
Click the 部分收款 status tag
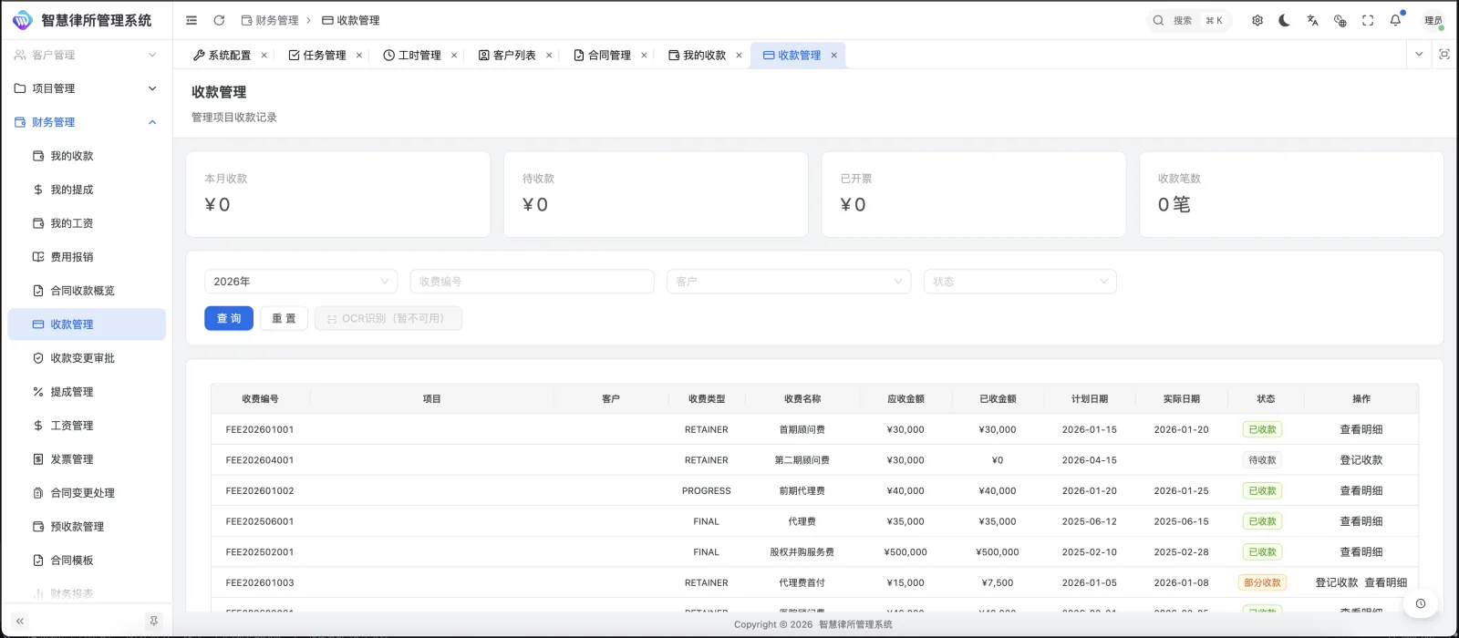click(x=1262, y=582)
